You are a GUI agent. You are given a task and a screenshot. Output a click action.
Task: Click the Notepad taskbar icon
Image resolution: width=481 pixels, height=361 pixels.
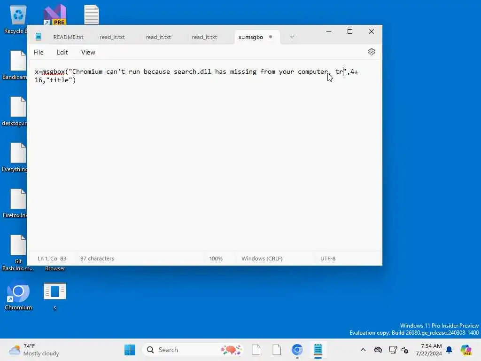(x=318, y=350)
